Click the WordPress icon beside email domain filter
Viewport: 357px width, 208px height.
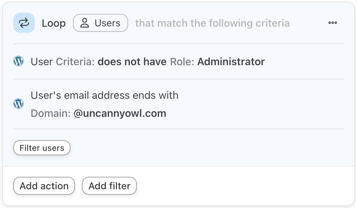18,104
